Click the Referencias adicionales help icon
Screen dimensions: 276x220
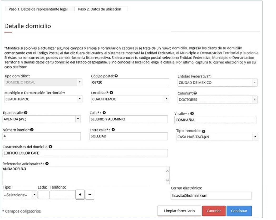pos(47,164)
